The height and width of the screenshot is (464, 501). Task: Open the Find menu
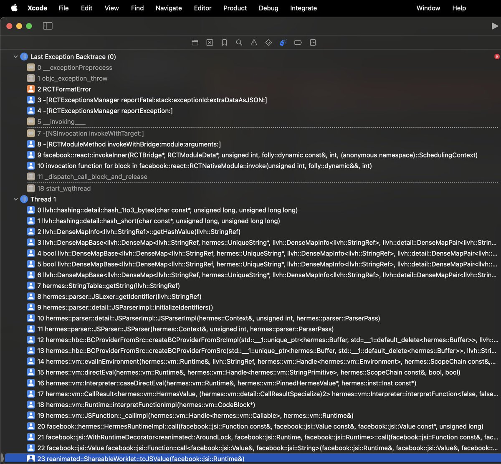pos(137,8)
